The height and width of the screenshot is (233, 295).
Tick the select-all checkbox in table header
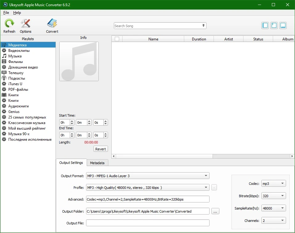pyautogui.click(x=117, y=39)
